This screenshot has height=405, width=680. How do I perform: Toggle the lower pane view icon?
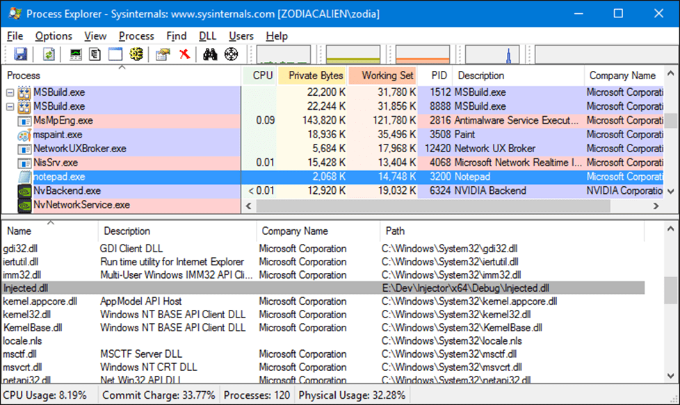coord(115,54)
